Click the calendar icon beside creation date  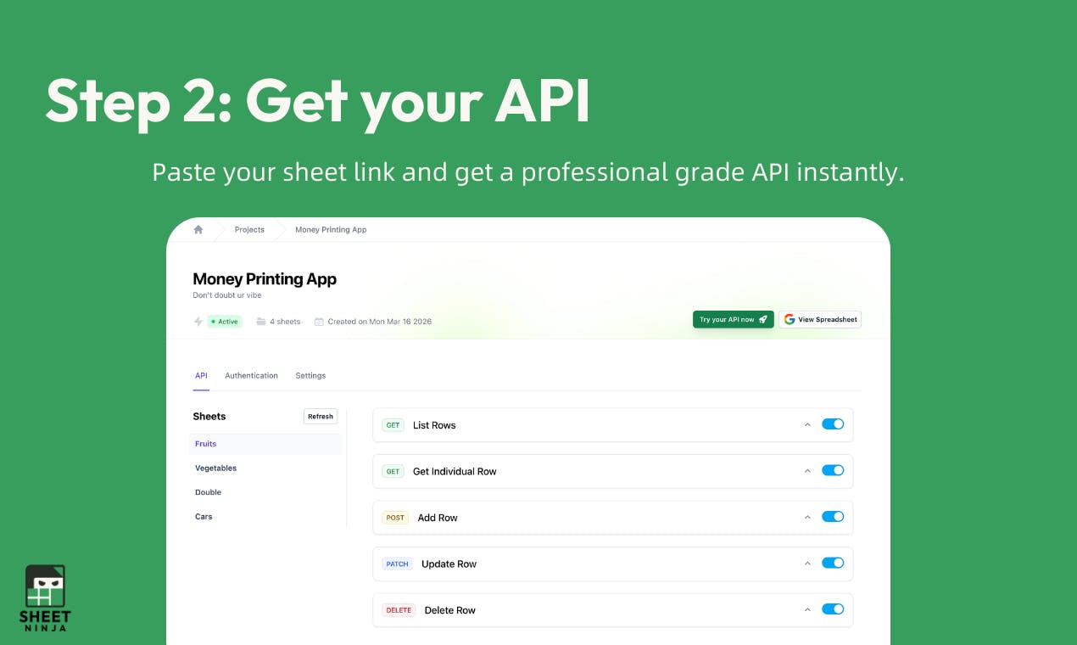click(x=319, y=322)
